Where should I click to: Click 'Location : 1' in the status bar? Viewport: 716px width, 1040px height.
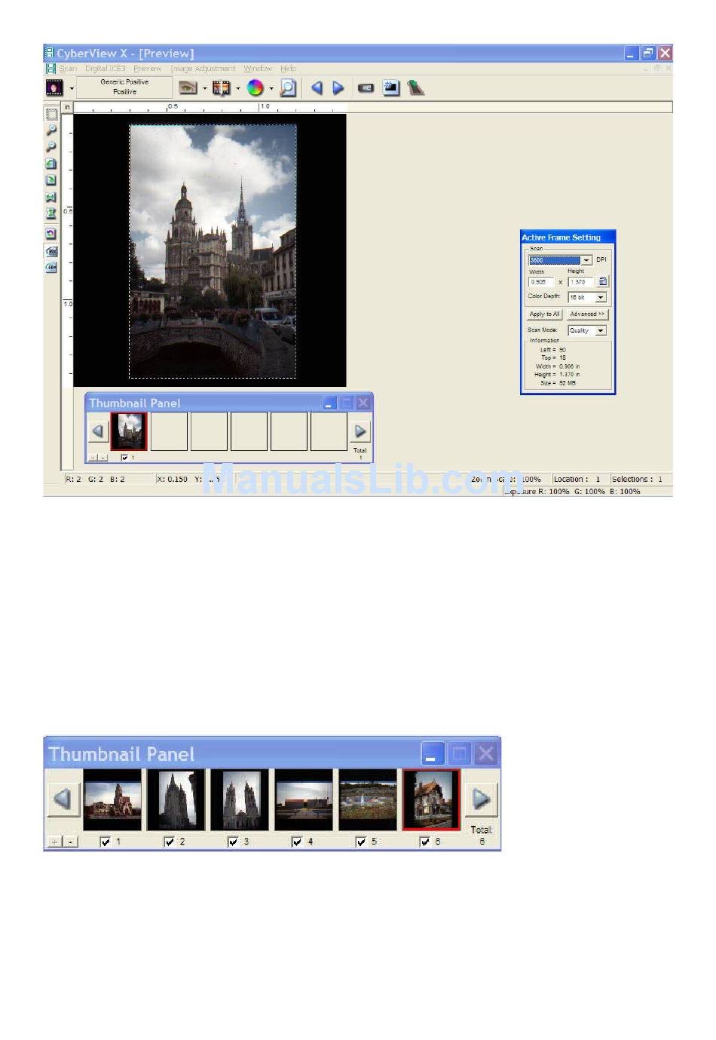pyautogui.click(x=577, y=479)
